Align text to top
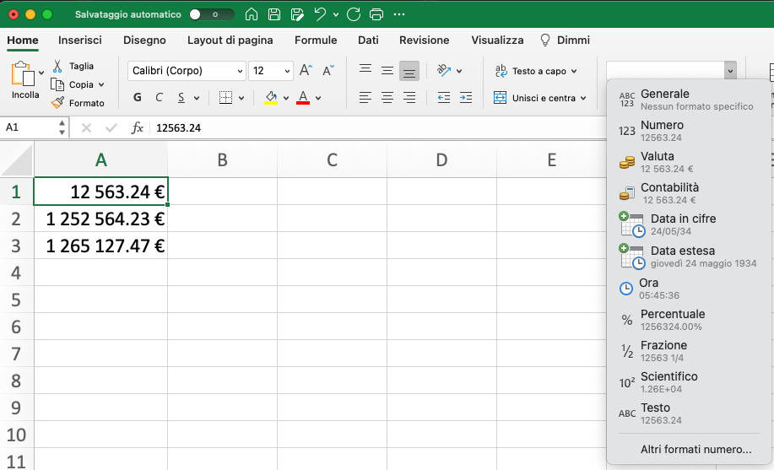The height and width of the screenshot is (470, 774). click(365, 71)
